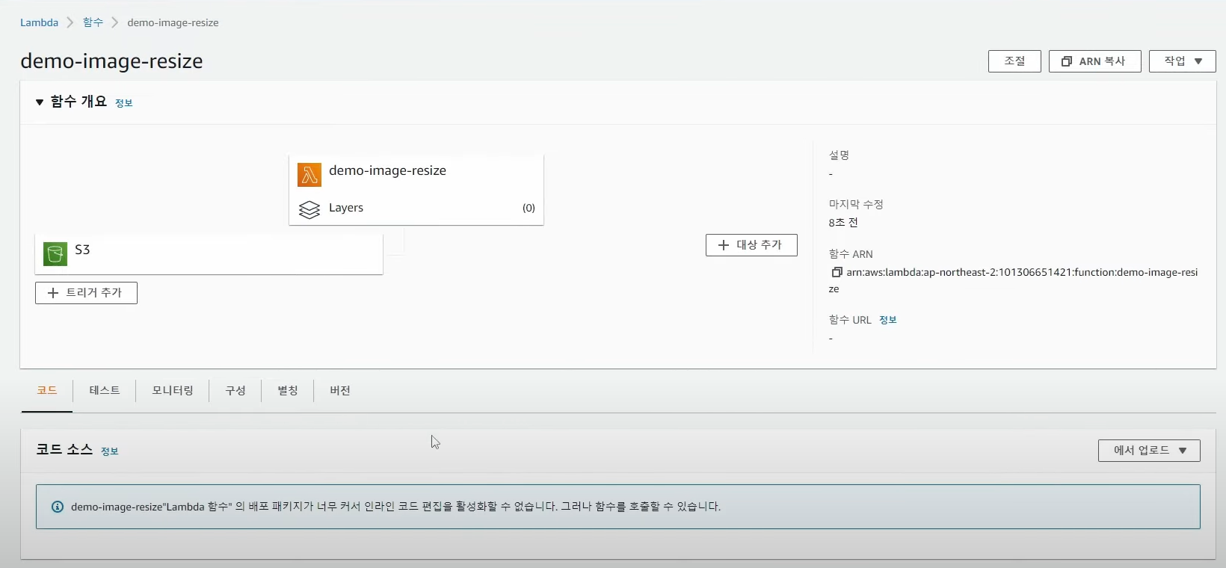The image size is (1226, 568).
Task: Open the 구성 tab
Action: pos(235,391)
